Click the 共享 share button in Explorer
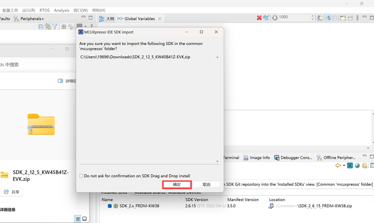The width and height of the screenshot is (374, 223). [12, 192]
